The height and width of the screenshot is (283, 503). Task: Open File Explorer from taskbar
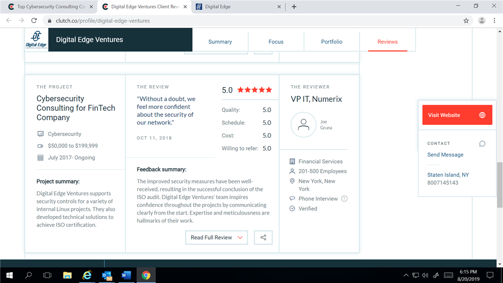point(67,275)
